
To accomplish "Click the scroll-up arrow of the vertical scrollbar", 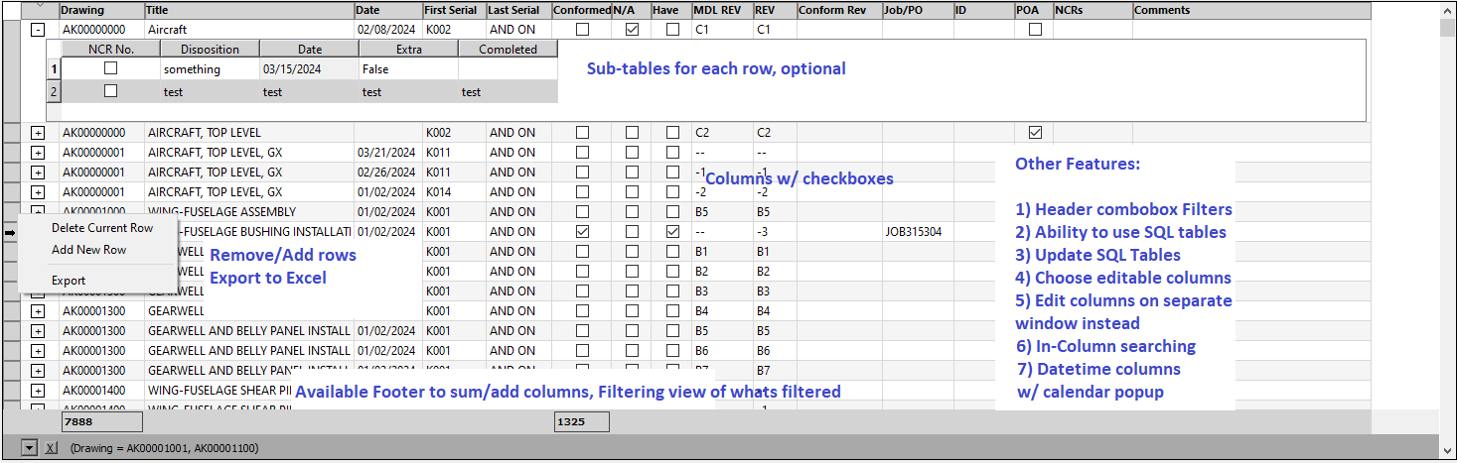I will point(1447,10).
